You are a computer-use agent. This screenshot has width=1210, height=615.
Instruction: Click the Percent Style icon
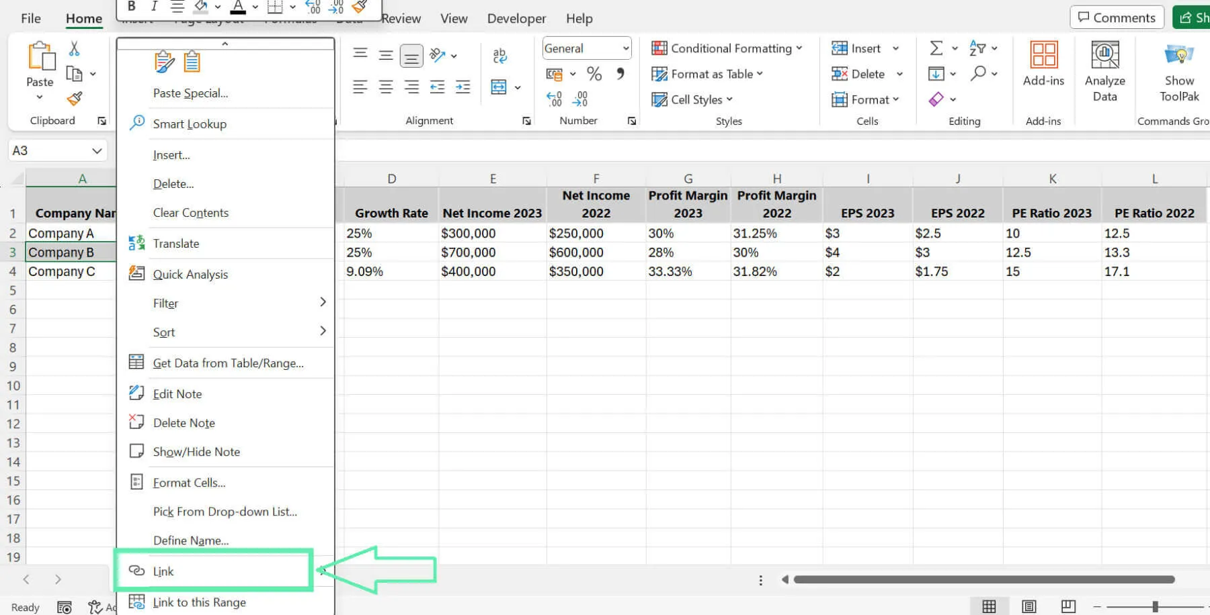[594, 74]
